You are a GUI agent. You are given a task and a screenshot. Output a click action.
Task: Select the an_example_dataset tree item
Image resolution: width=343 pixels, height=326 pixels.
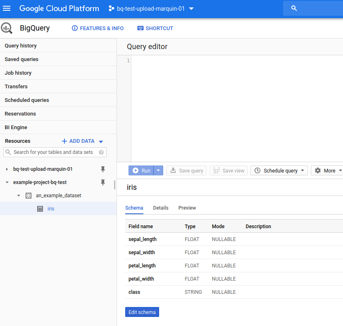58,196
